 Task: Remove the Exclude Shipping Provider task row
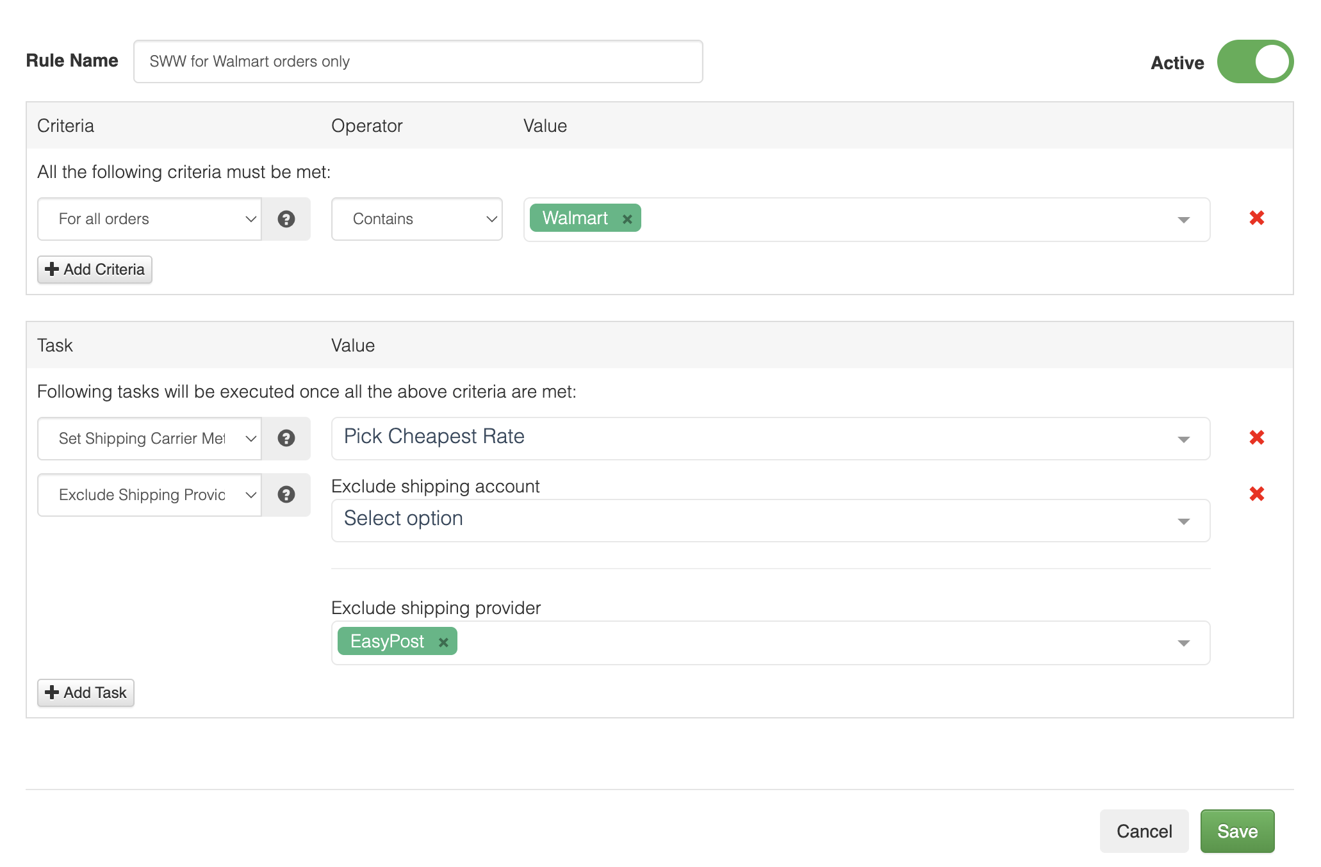(1256, 494)
